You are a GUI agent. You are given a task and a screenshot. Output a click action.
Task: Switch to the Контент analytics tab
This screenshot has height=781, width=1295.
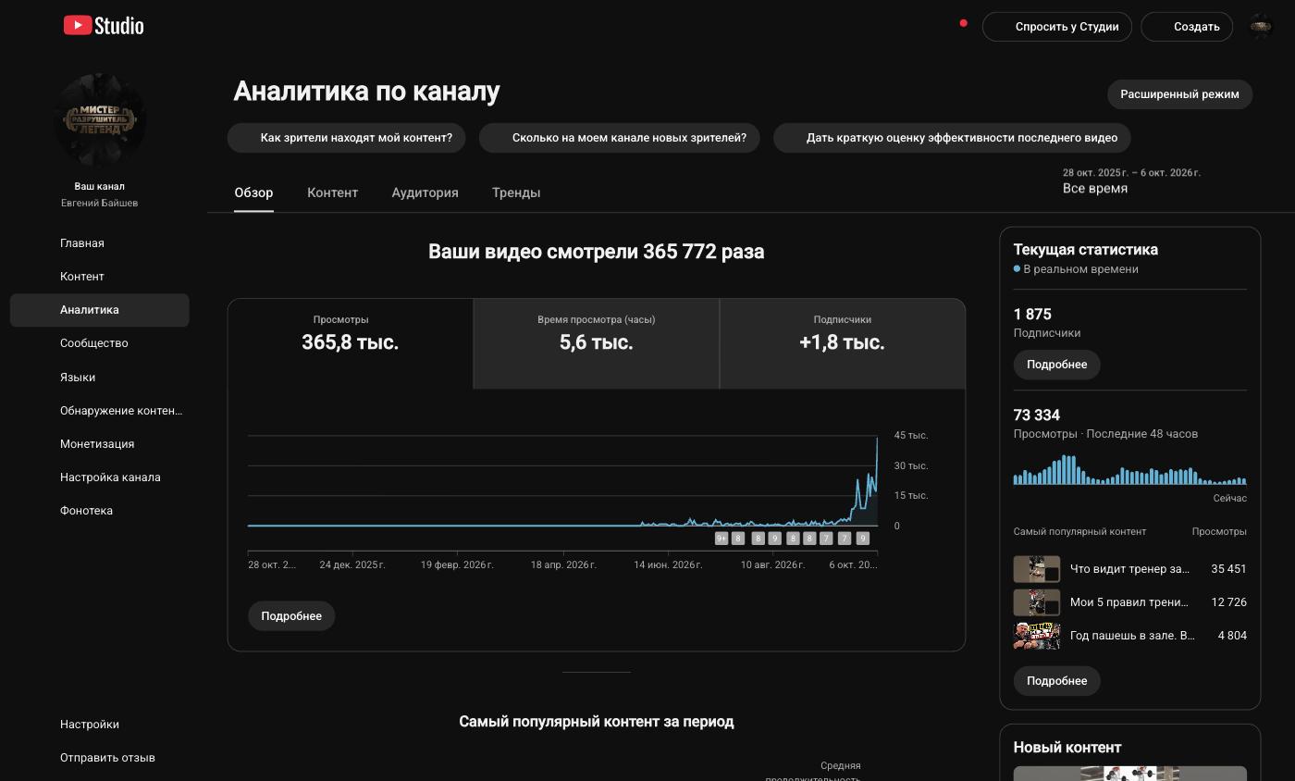pos(332,192)
